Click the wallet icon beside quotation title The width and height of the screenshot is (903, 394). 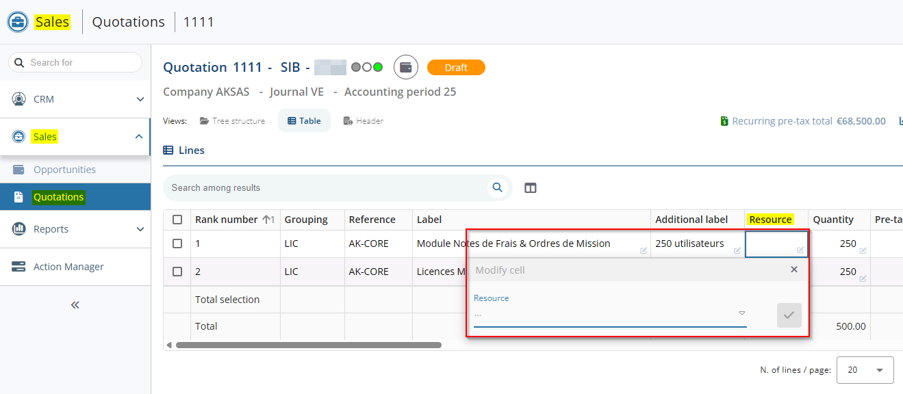tap(405, 67)
